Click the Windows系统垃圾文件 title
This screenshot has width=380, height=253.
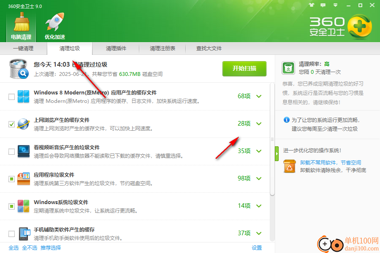coord(61,202)
